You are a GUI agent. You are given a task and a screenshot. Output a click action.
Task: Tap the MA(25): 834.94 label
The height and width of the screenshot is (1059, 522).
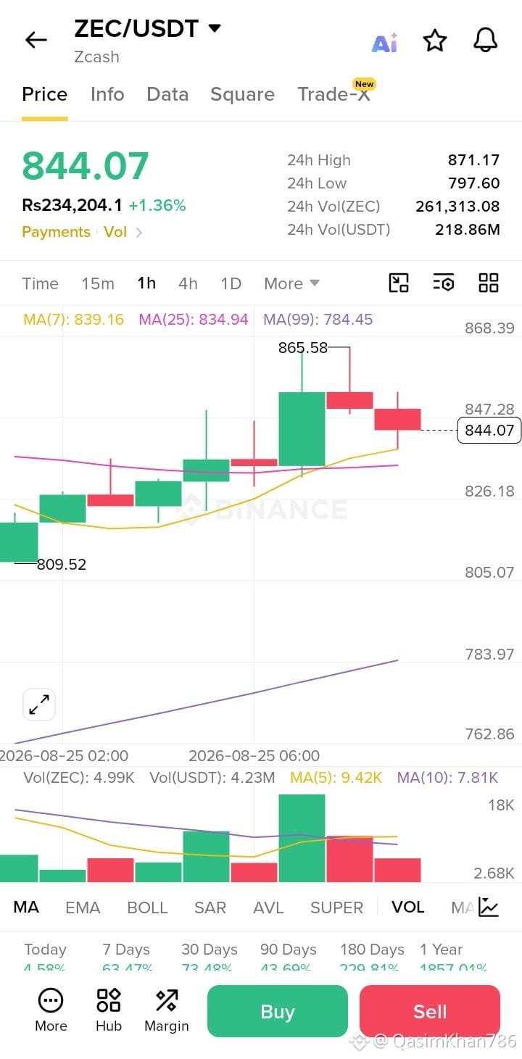tap(194, 319)
